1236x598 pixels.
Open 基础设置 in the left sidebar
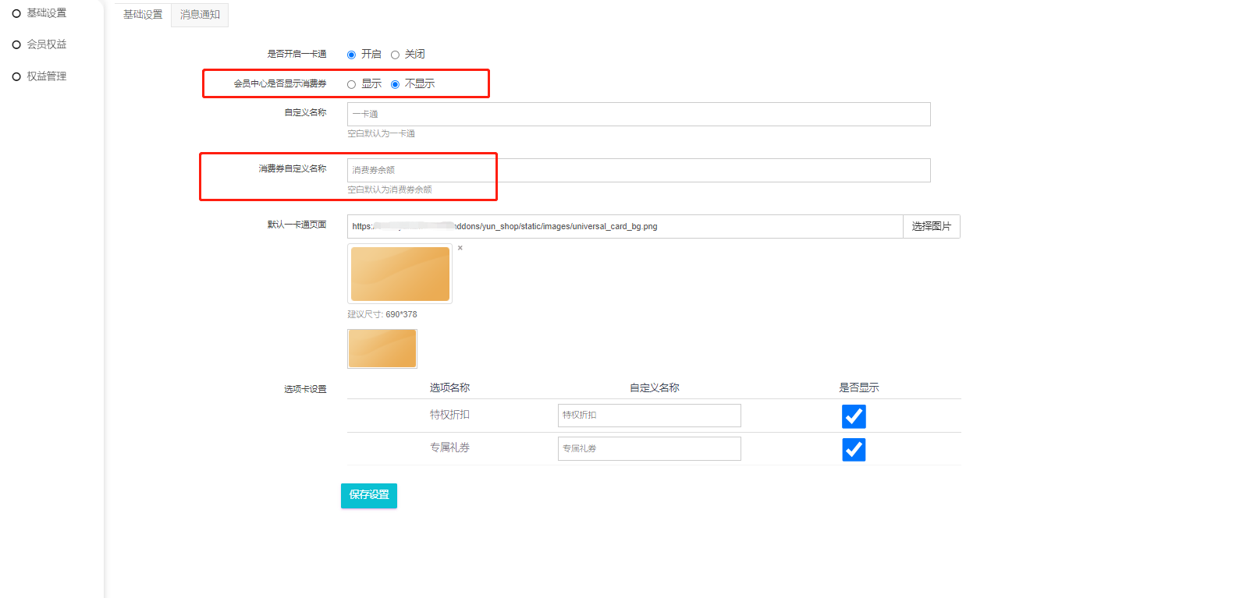click(45, 13)
